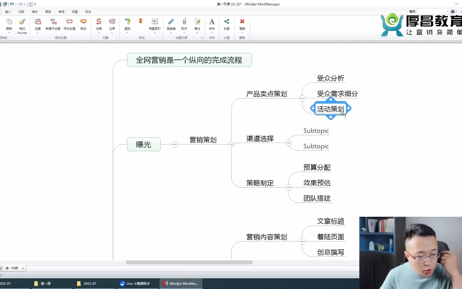Open the Advanced (高级) ribbon tab
Viewport: 462px width, 289px height.
pyautogui.click(x=48, y=12)
